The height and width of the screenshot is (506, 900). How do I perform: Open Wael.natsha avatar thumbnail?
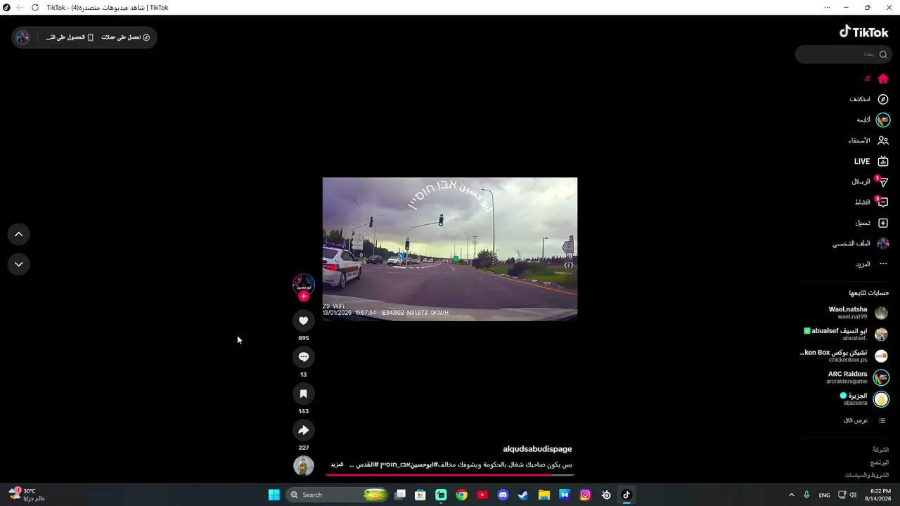click(x=881, y=313)
